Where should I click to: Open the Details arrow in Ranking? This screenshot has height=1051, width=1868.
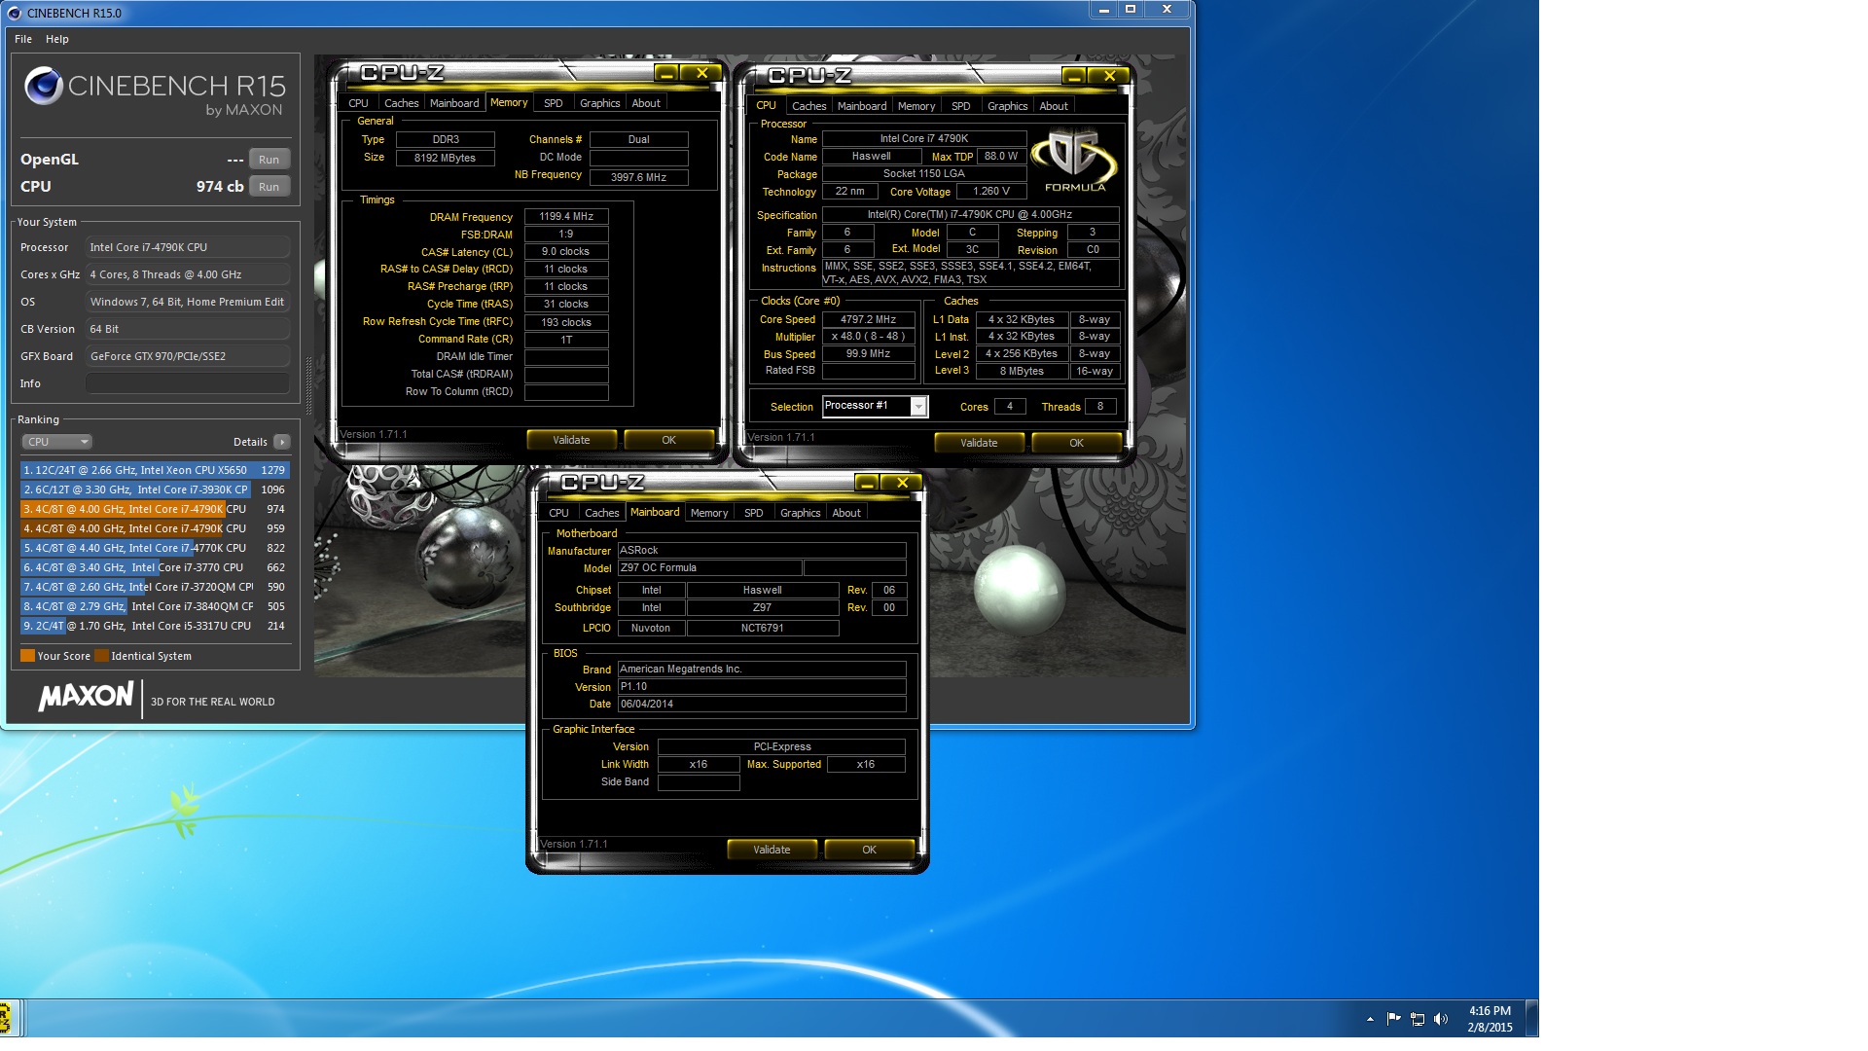[282, 442]
